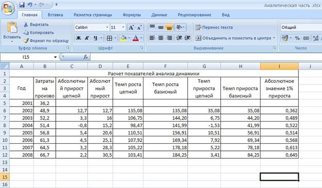
Task: Open merge options dropdown arrow
Action: pos(274,38)
